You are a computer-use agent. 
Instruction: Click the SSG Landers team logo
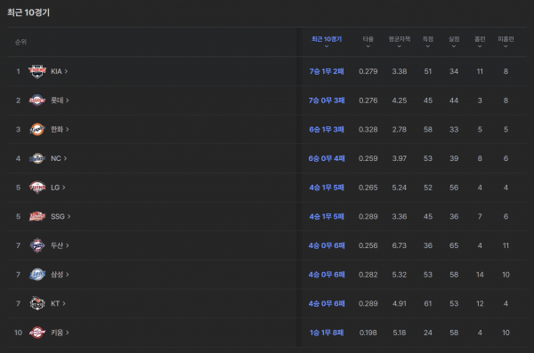point(37,216)
